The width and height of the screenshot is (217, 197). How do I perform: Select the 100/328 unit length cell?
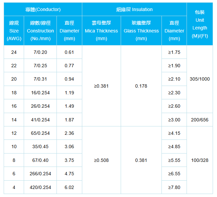click(200, 160)
